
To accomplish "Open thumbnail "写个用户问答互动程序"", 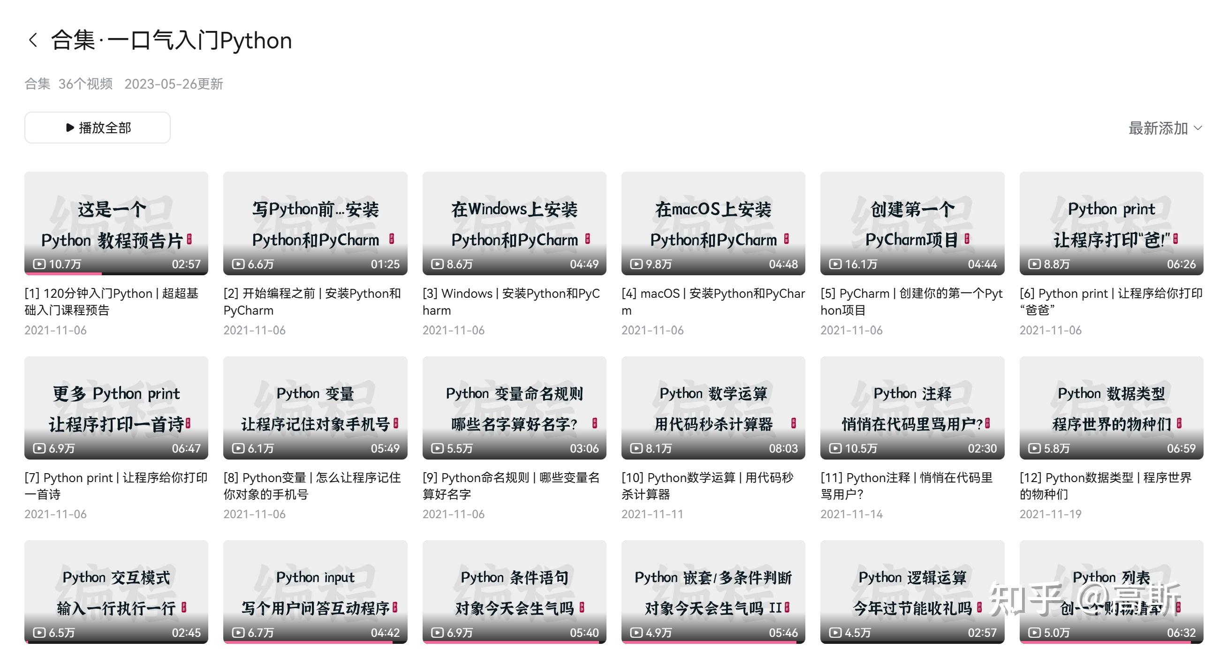I will 315,592.
